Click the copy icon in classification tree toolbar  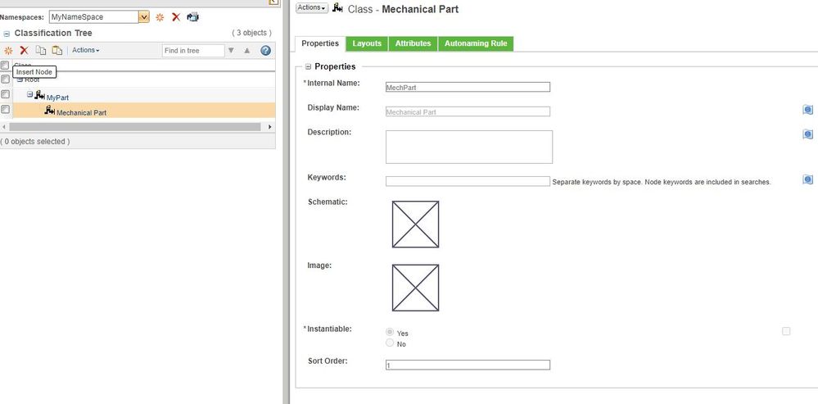tap(41, 51)
